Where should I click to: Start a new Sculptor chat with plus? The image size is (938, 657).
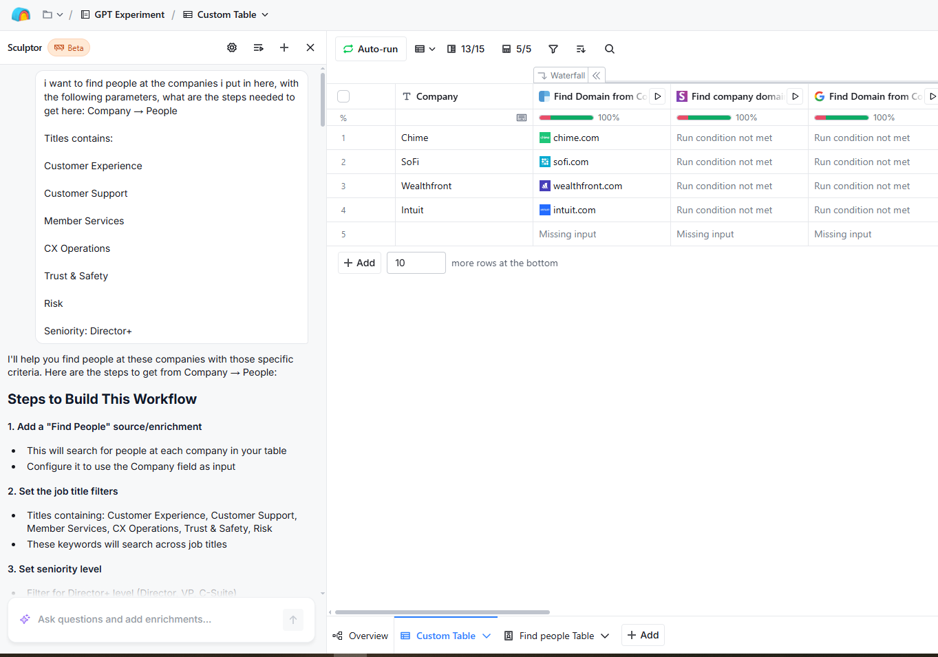[284, 47]
